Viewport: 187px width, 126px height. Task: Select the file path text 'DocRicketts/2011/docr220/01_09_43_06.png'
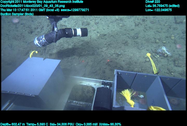(x=32, y=6)
